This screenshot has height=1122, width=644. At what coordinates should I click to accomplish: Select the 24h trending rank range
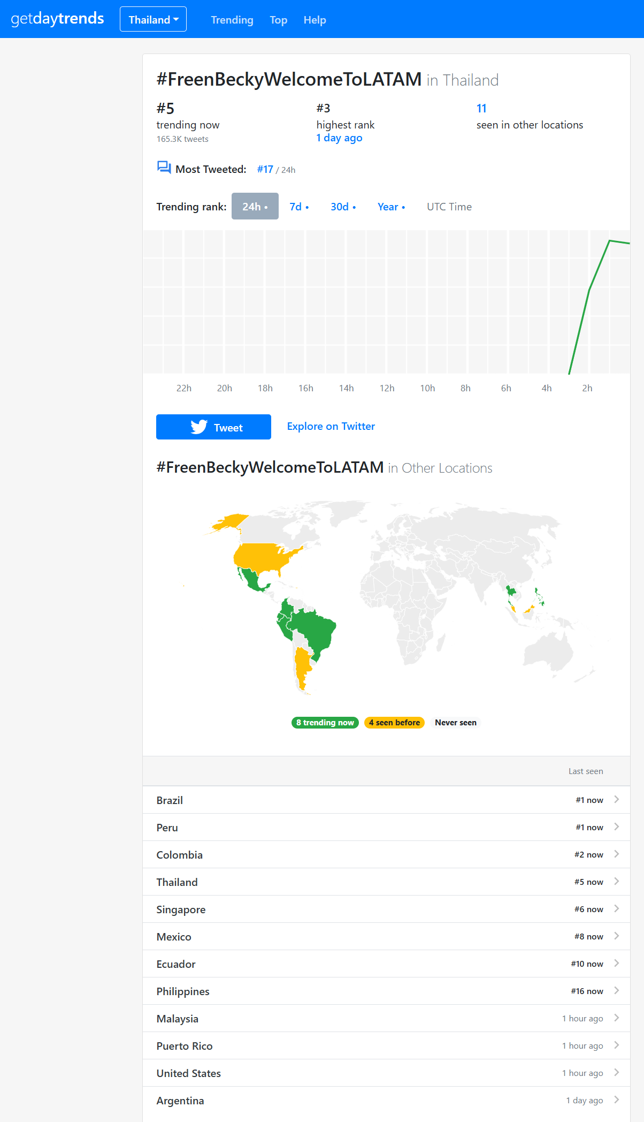255,206
